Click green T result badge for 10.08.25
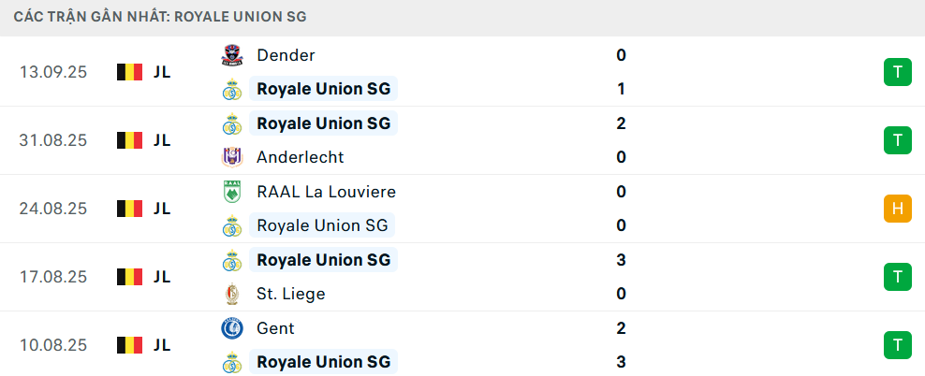This screenshot has width=925, height=376. [x=897, y=345]
